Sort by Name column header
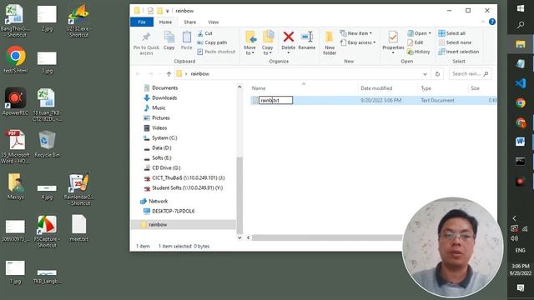The image size is (534, 300). coord(259,88)
